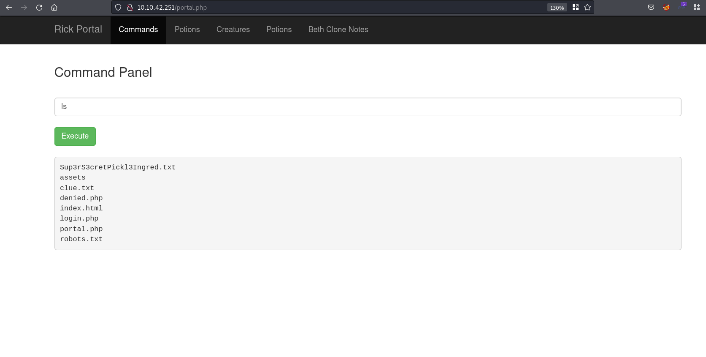Image resolution: width=706 pixels, height=357 pixels.
Task: Select index.html in the output listing
Action: point(81,208)
